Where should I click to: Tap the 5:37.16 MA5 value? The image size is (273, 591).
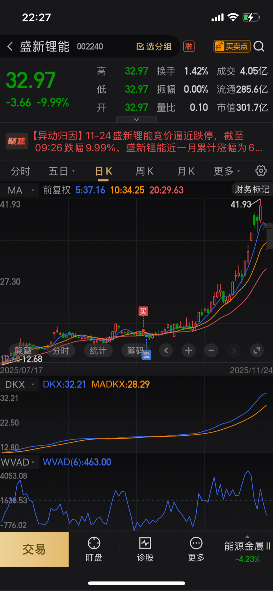tap(90, 190)
